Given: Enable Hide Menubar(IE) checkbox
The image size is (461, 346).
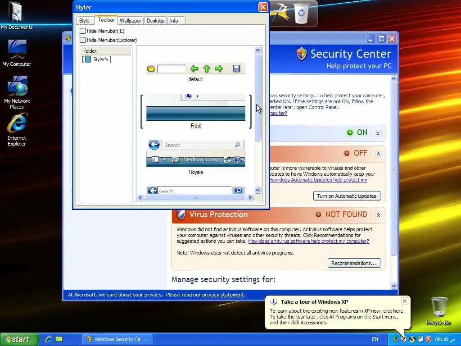Looking at the screenshot, I should click(x=83, y=31).
